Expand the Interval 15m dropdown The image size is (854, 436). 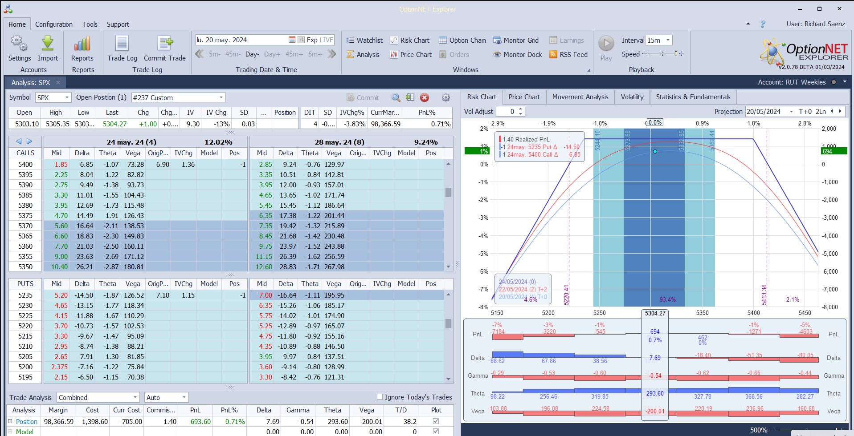[668, 40]
